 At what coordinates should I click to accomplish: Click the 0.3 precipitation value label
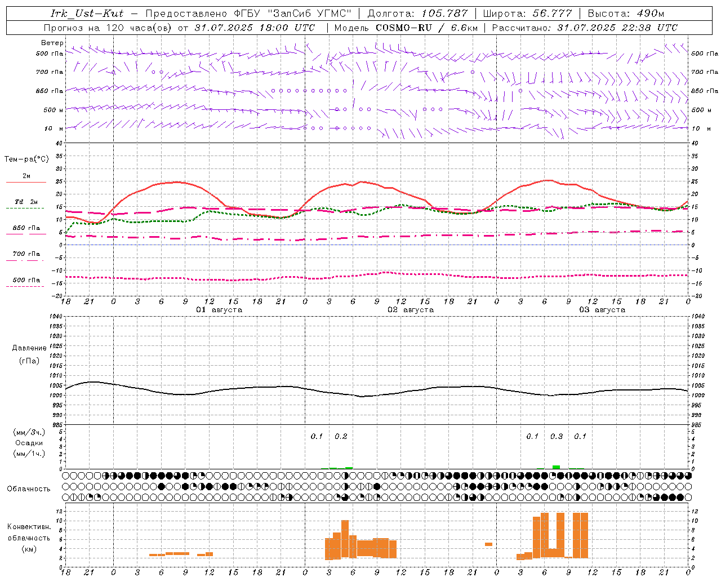coord(557,436)
